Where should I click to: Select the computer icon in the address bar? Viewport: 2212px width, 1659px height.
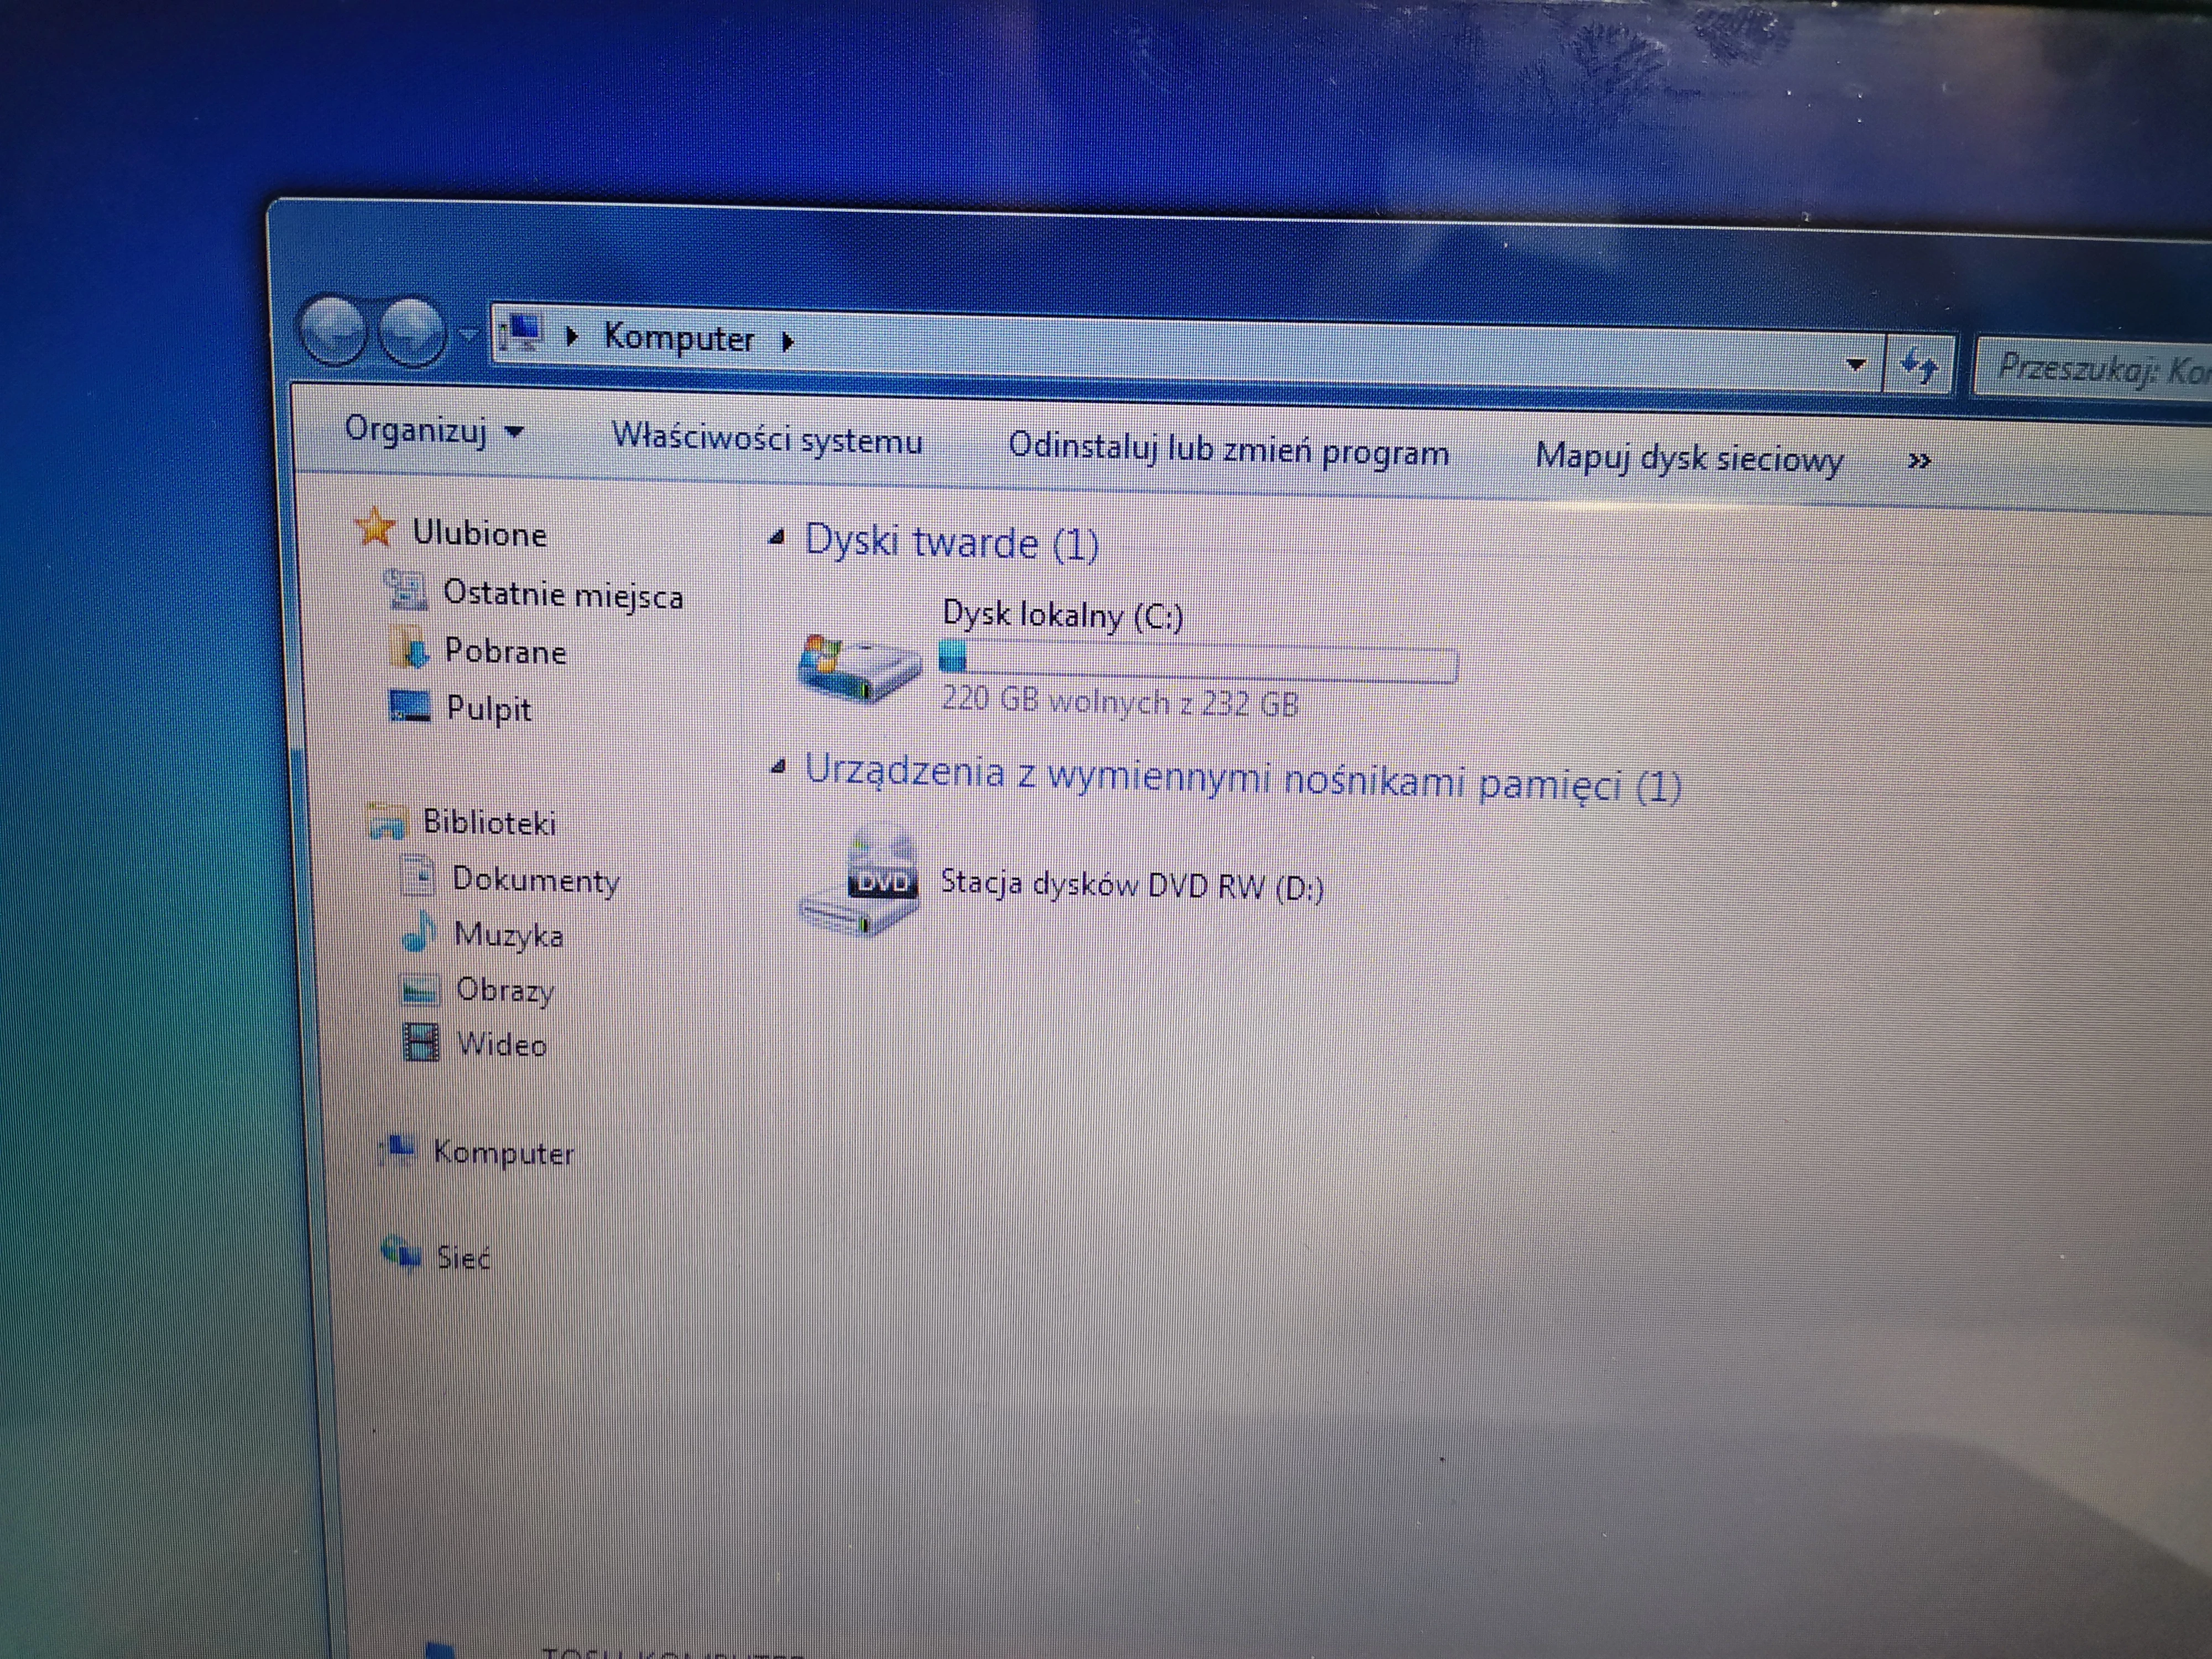(522, 333)
